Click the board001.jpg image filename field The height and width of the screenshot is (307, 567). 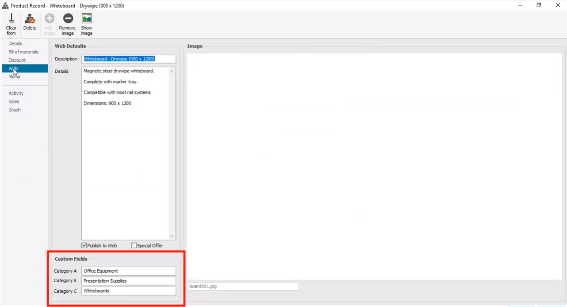[x=242, y=287]
